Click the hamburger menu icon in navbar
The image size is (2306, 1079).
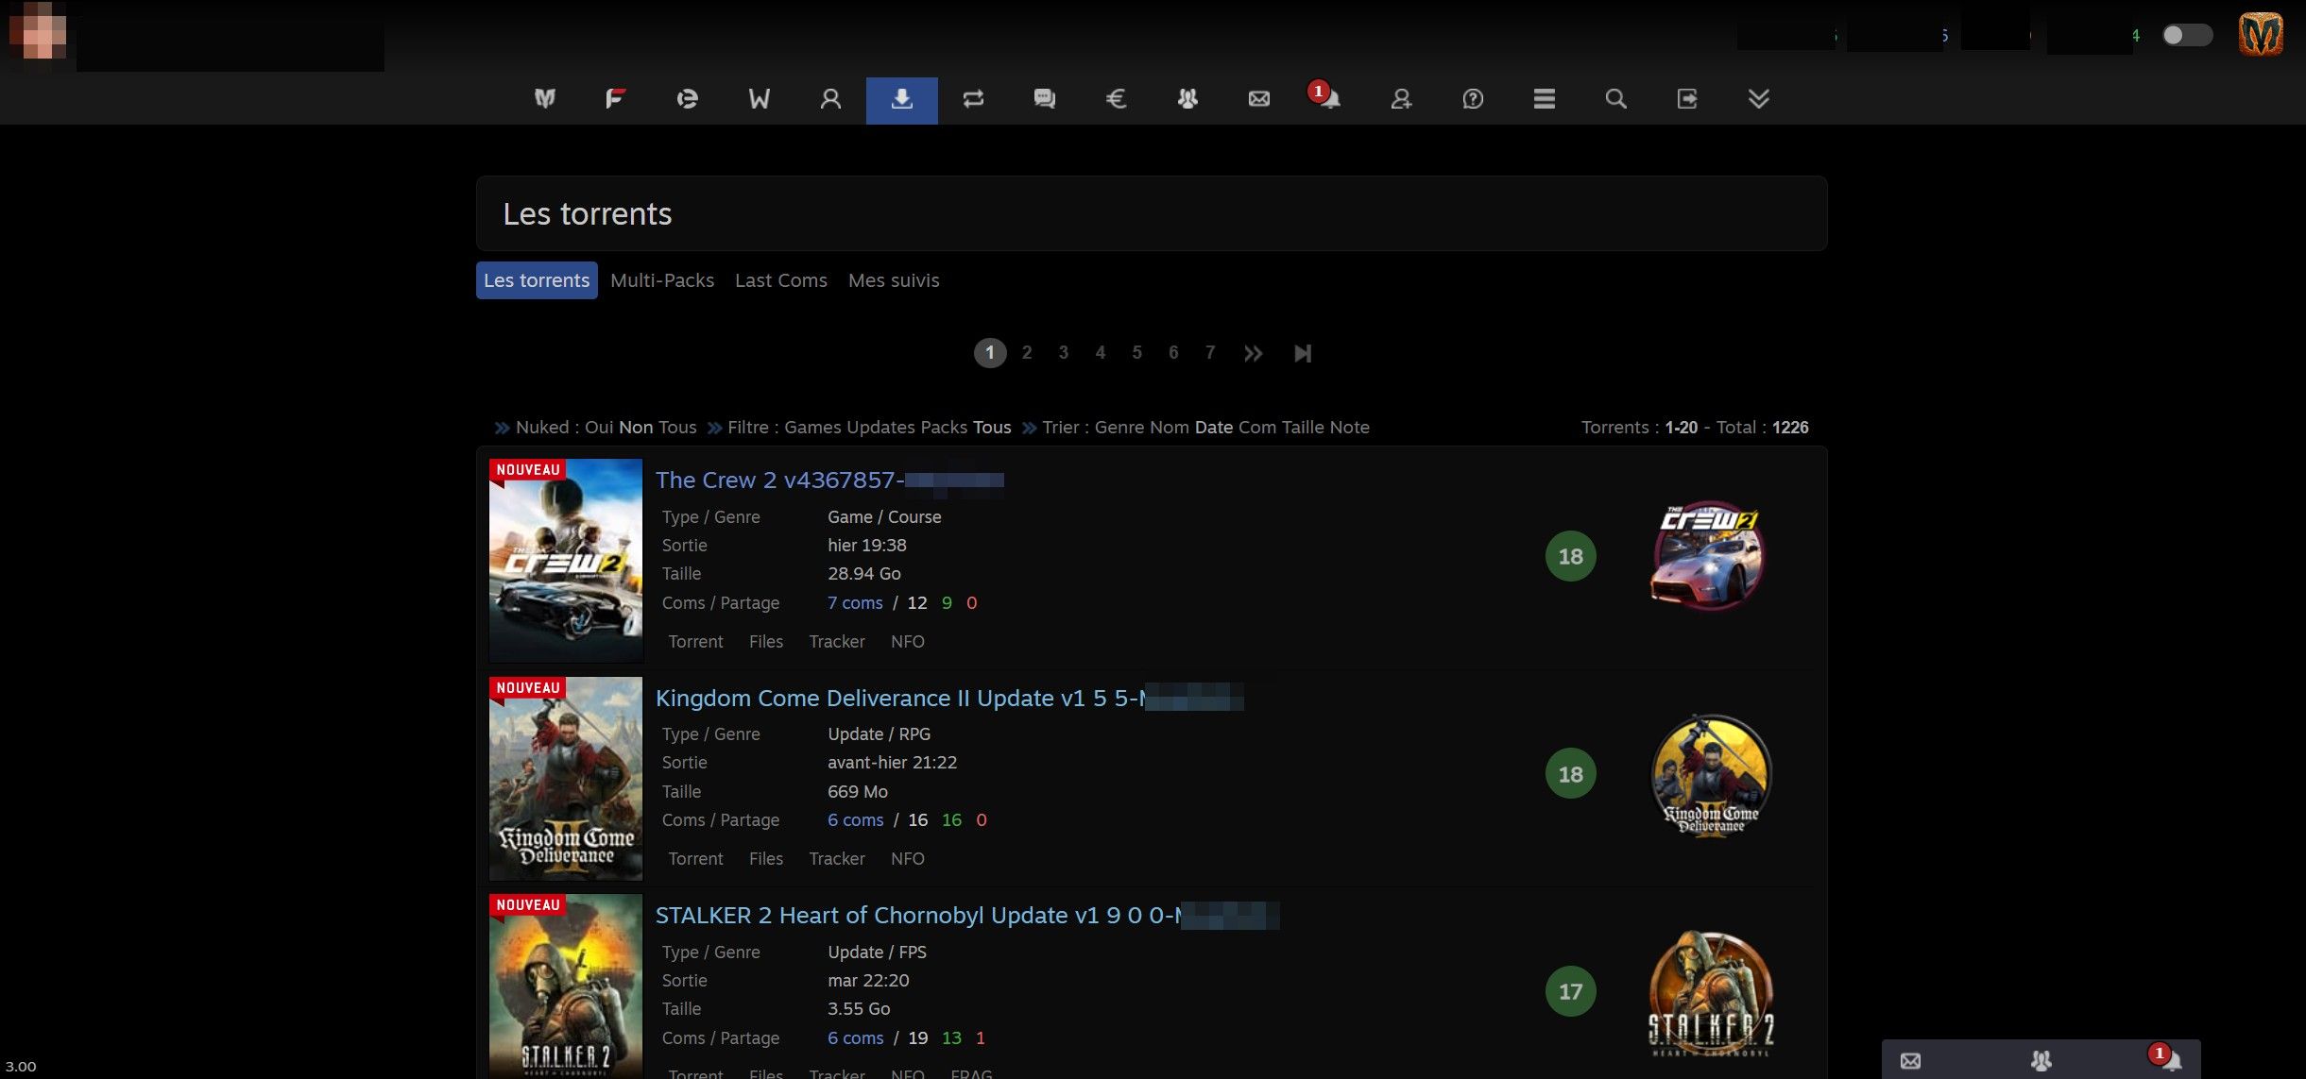[1544, 99]
